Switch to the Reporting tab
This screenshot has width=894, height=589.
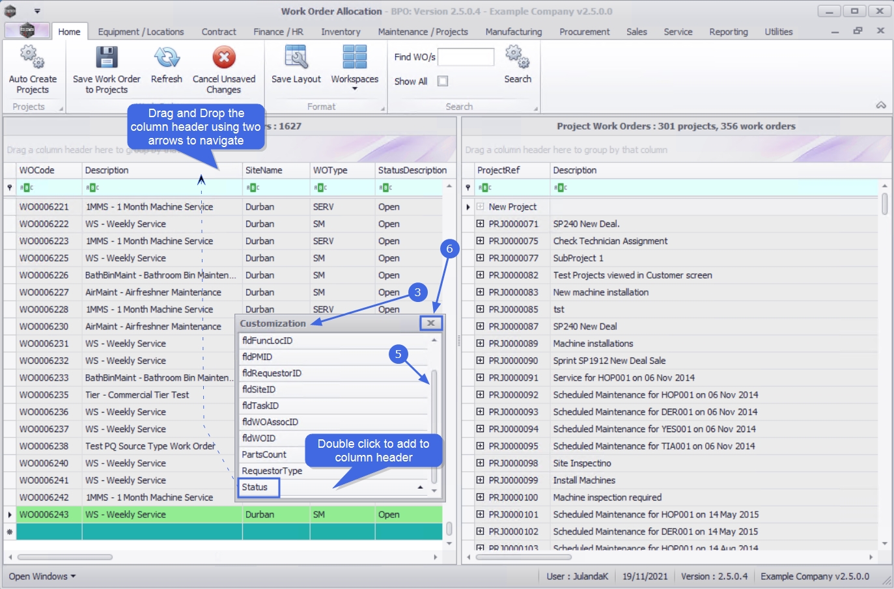pyautogui.click(x=728, y=32)
